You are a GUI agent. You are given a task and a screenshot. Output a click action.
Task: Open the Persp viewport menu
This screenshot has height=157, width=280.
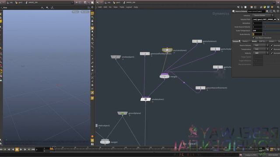[75, 12]
